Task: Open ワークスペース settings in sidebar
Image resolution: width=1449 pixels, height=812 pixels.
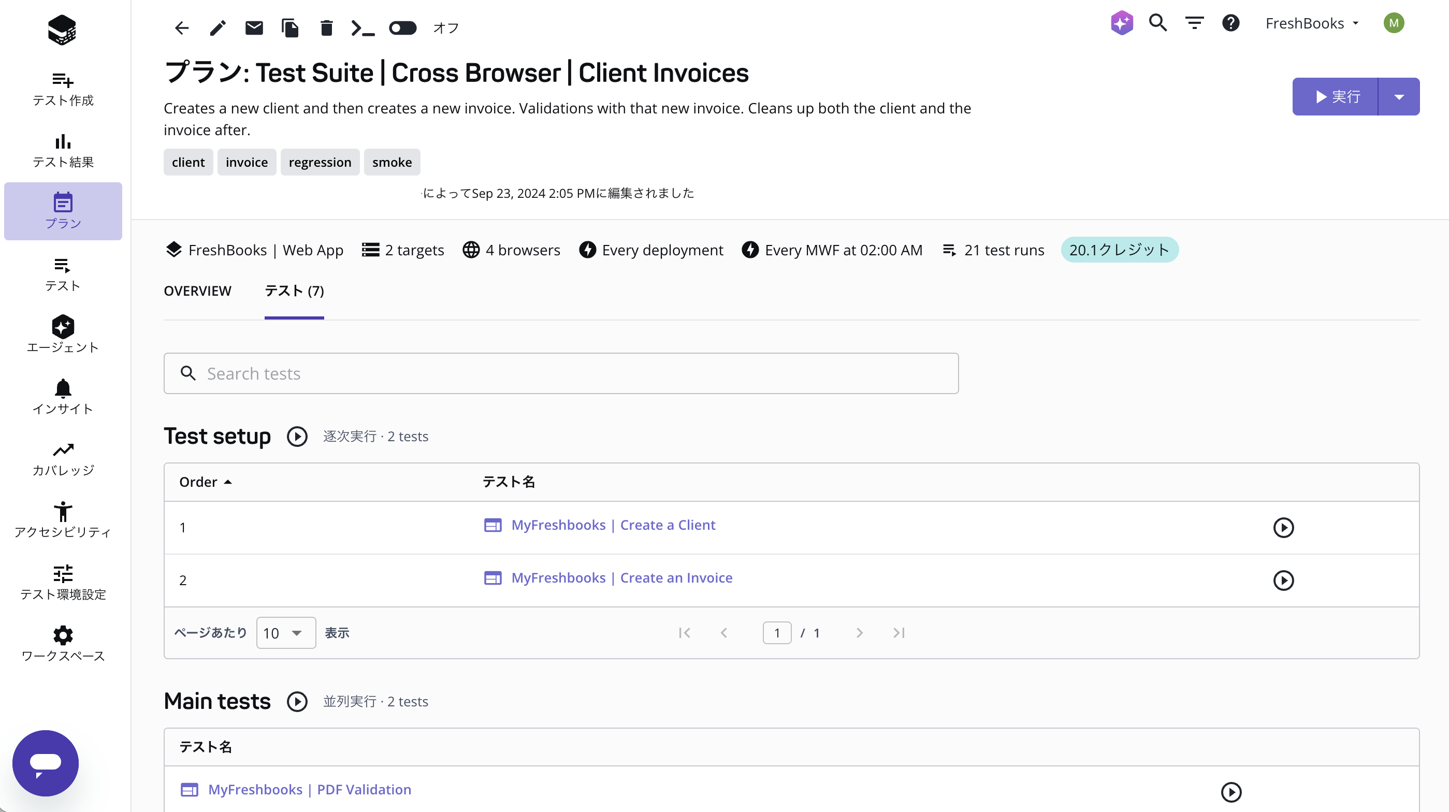Action: [x=63, y=644]
